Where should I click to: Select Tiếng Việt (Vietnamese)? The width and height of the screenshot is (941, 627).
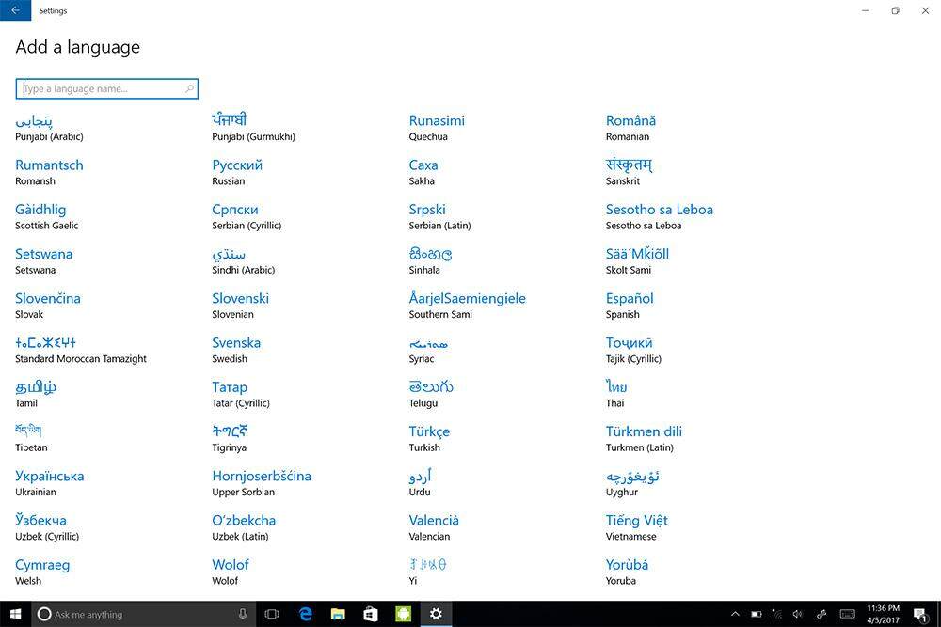637,521
